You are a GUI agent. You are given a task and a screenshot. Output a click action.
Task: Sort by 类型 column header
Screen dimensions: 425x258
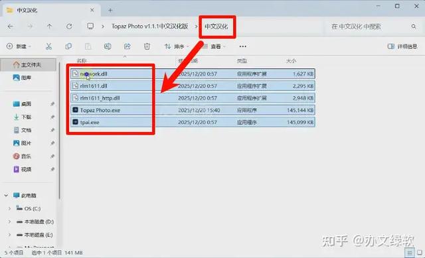coord(242,61)
